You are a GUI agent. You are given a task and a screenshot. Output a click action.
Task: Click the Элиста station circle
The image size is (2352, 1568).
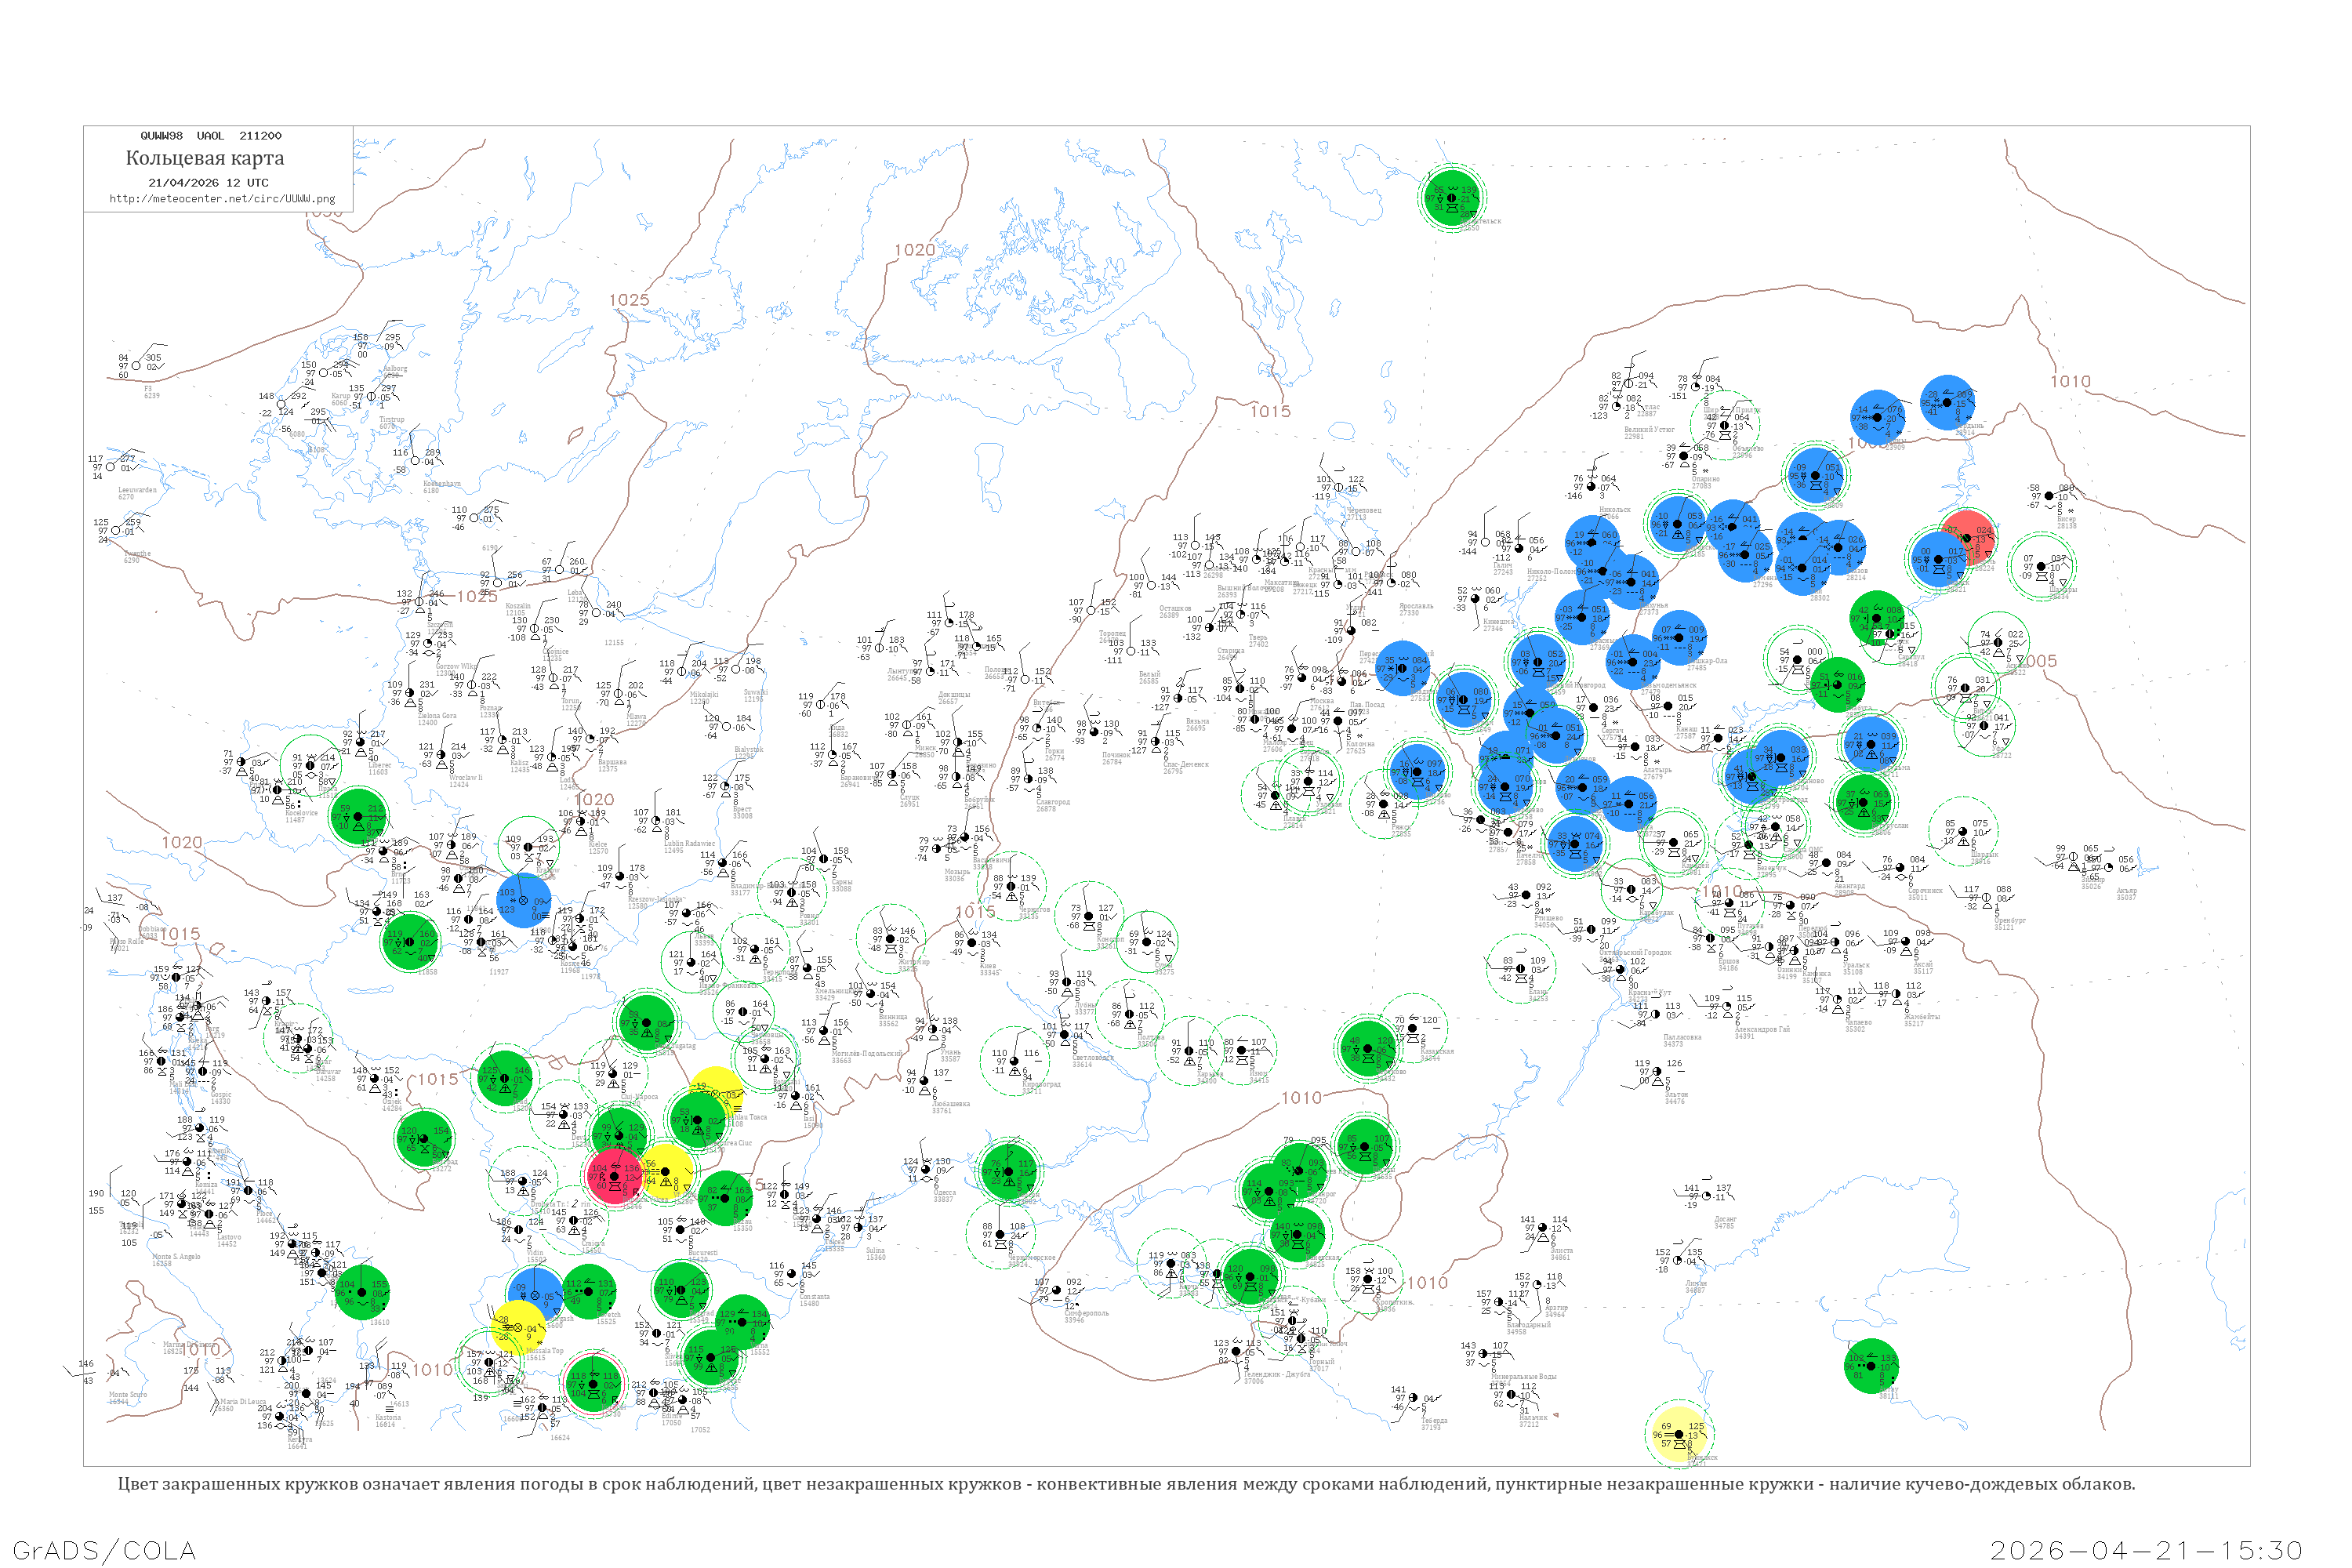(x=1543, y=1228)
